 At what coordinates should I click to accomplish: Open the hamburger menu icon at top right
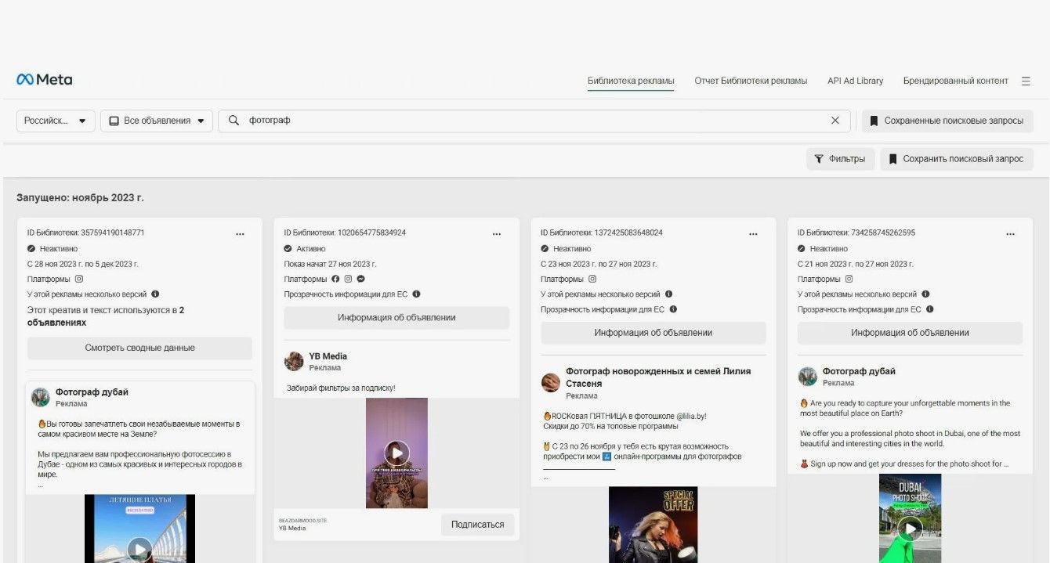coord(1026,81)
